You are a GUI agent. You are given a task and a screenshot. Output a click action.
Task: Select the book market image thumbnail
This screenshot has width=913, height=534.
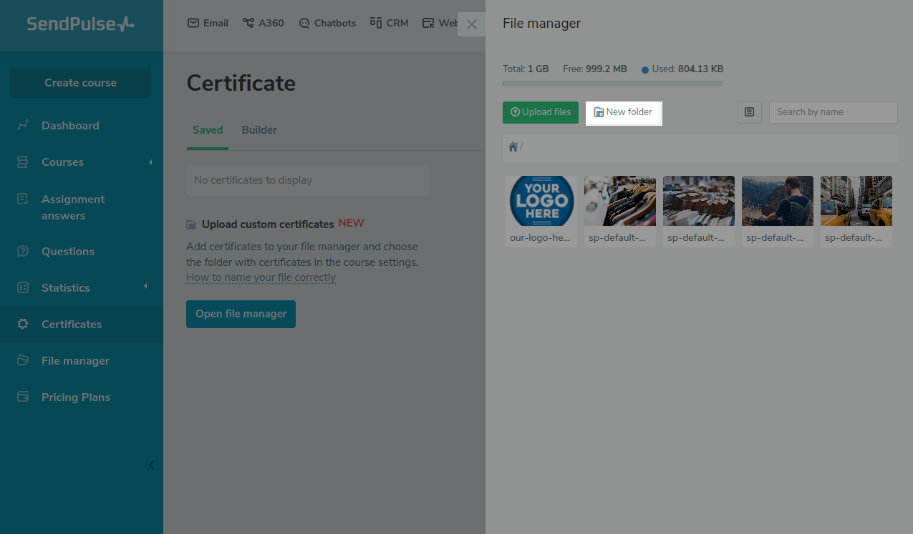(699, 202)
